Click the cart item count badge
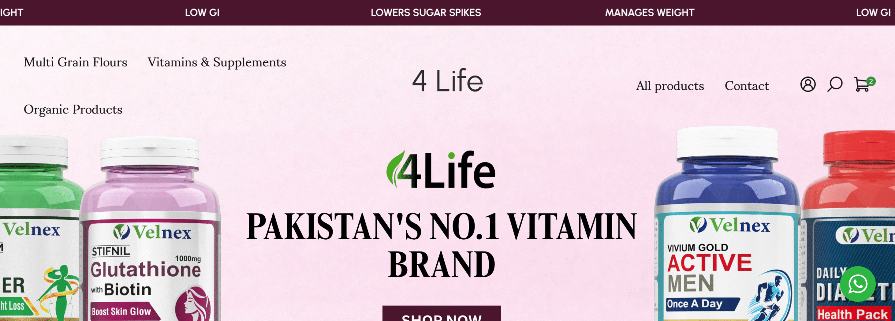Viewport: 895px width, 321px height. click(871, 81)
